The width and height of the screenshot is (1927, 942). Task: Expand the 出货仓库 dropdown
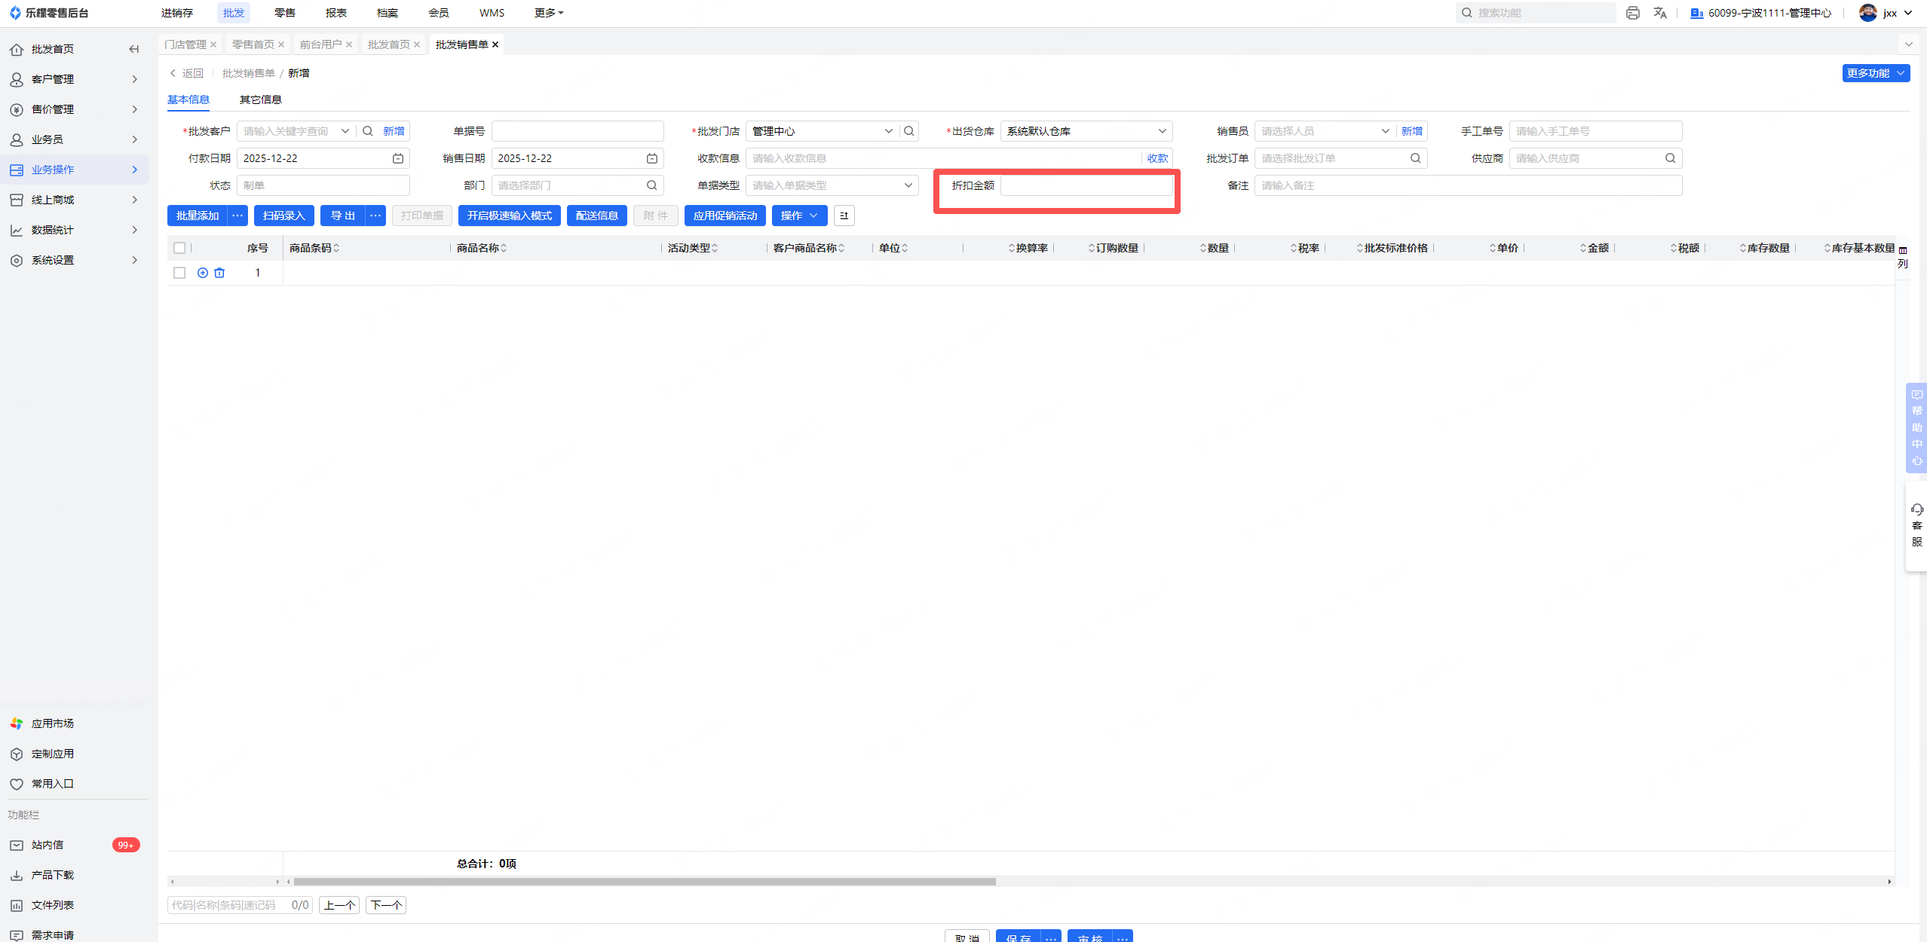point(1162,131)
